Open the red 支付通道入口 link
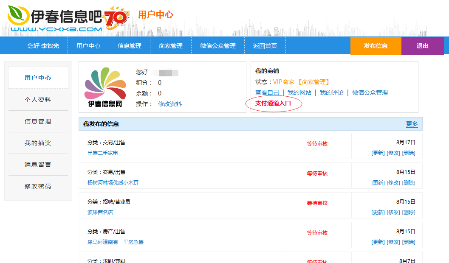Image resolution: width=449 pixels, height=263 pixels. pos(273,104)
